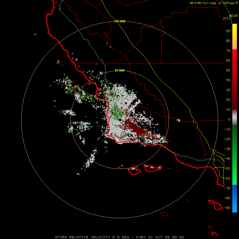Click the '30' label on the velocity legend
This screenshot has width=239, height=239.
pyautogui.click(x=228, y=90)
